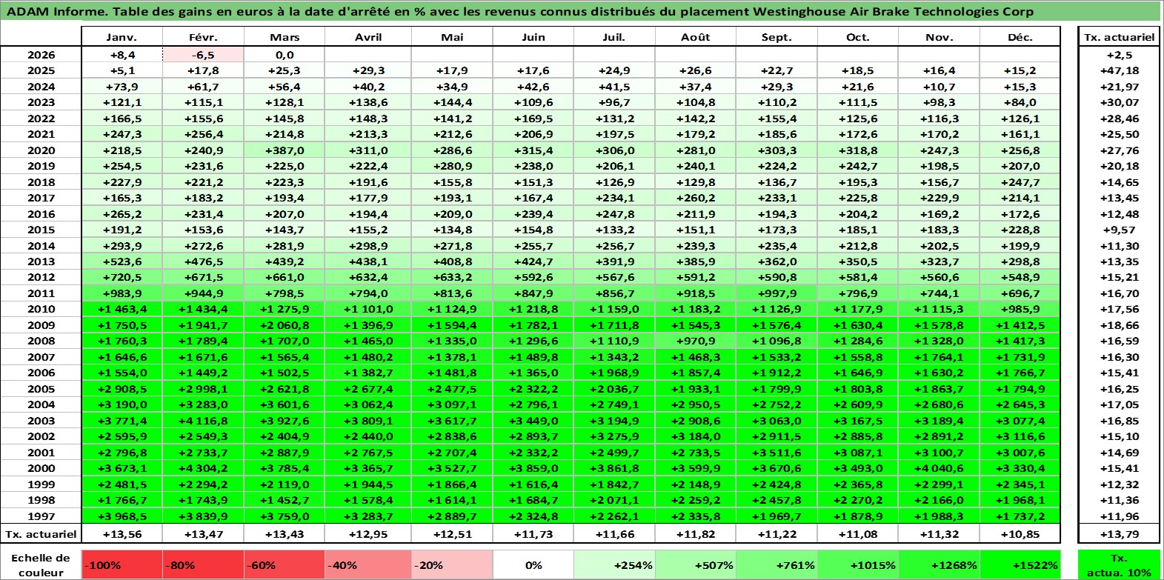This screenshot has height=580, width=1164.
Task: Click the +2 481,5 cell in 1999
Action: (122, 484)
